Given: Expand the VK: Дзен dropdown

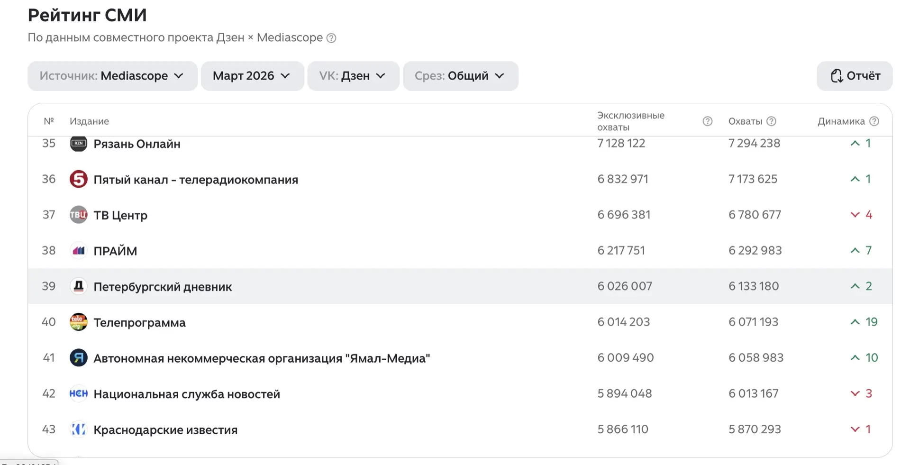Looking at the screenshot, I should pyautogui.click(x=353, y=76).
